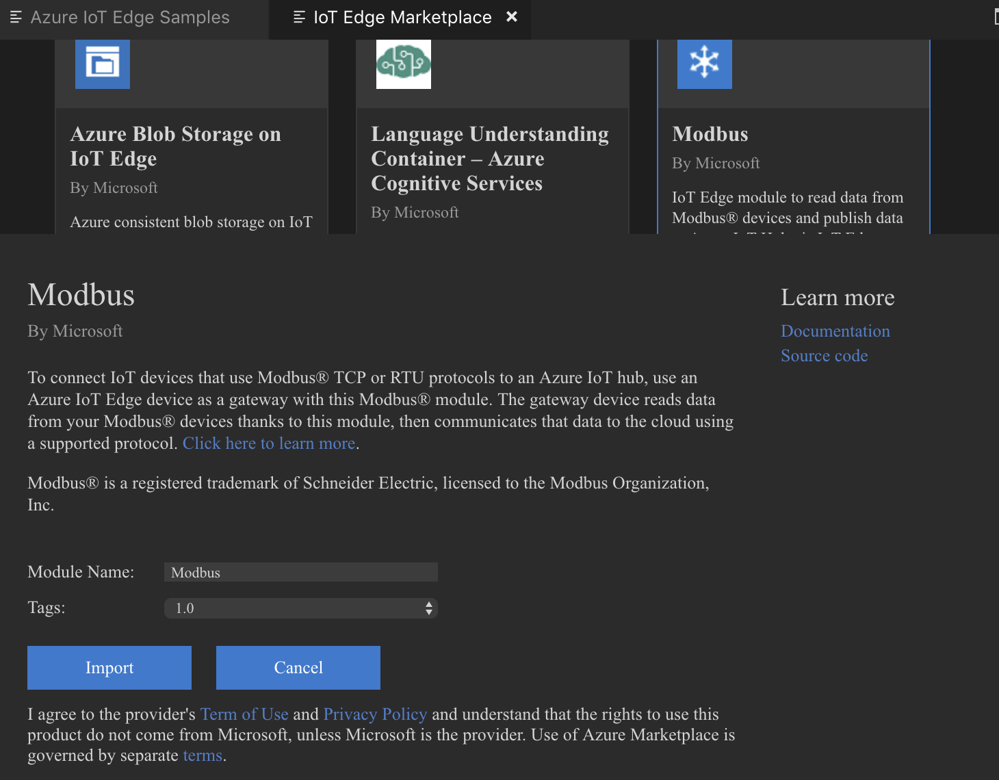Open the provider's Term of Use
Viewport: 999px width, 780px height.
point(244,714)
